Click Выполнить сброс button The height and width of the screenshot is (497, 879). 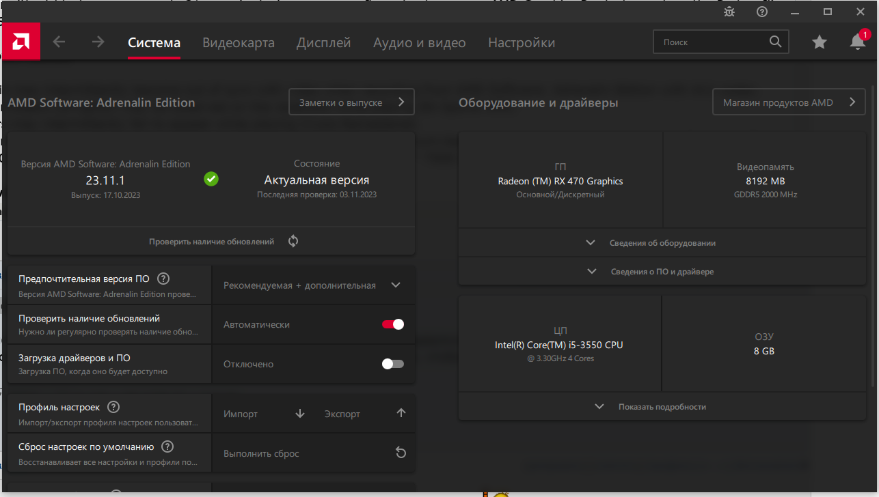(314, 453)
